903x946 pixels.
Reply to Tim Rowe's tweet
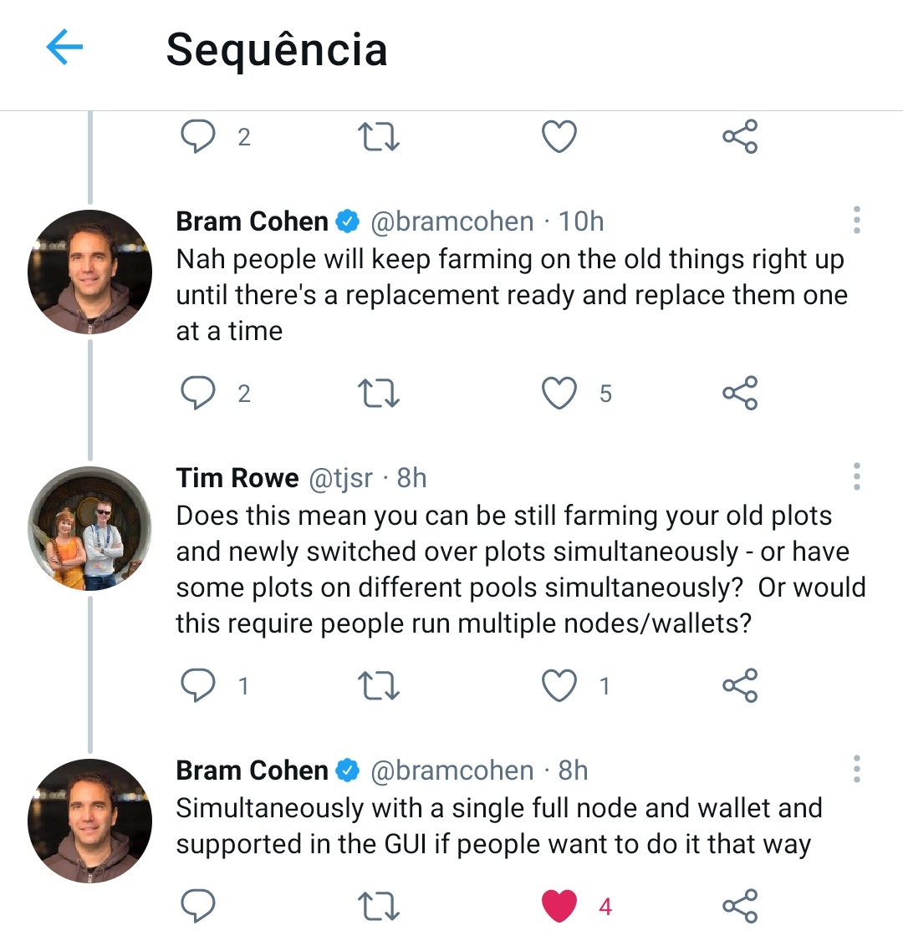pos(198,686)
